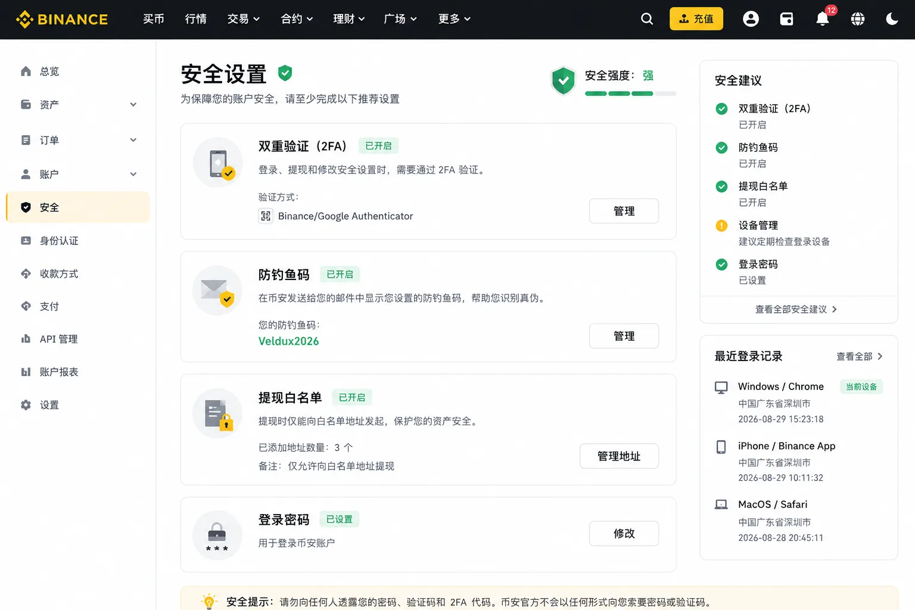This screenshot has height=610, width=915.
Task: Click the 身份认证 ID card icon
Action: [26, 241]
